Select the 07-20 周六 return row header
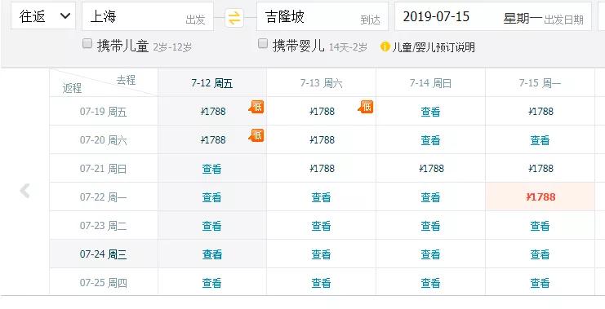 click(x=104, y=140)
